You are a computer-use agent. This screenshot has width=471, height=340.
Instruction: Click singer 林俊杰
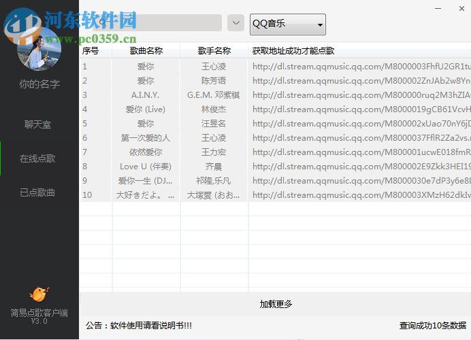point(214,109)
